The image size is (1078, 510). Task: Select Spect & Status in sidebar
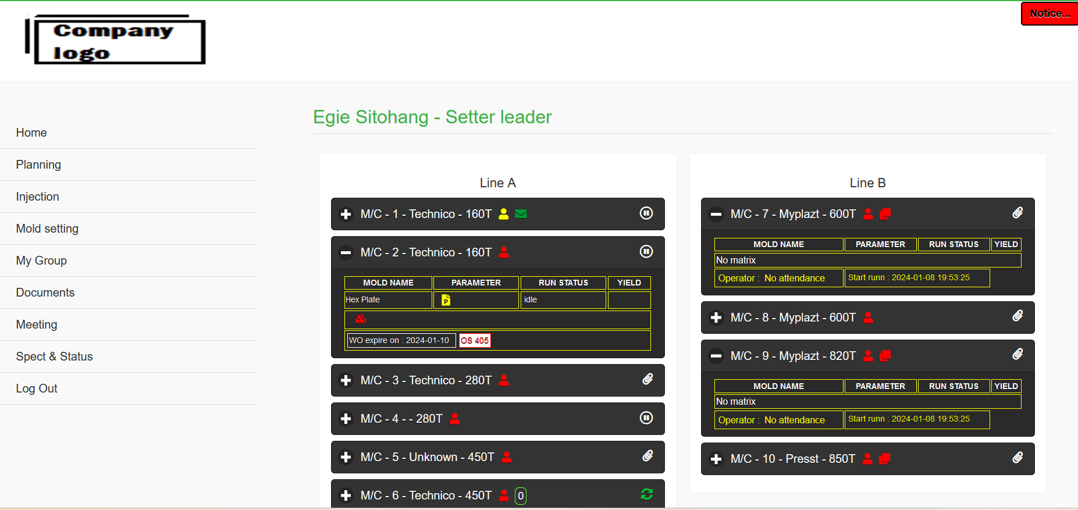pyautogui.click(x=54, y=356)
